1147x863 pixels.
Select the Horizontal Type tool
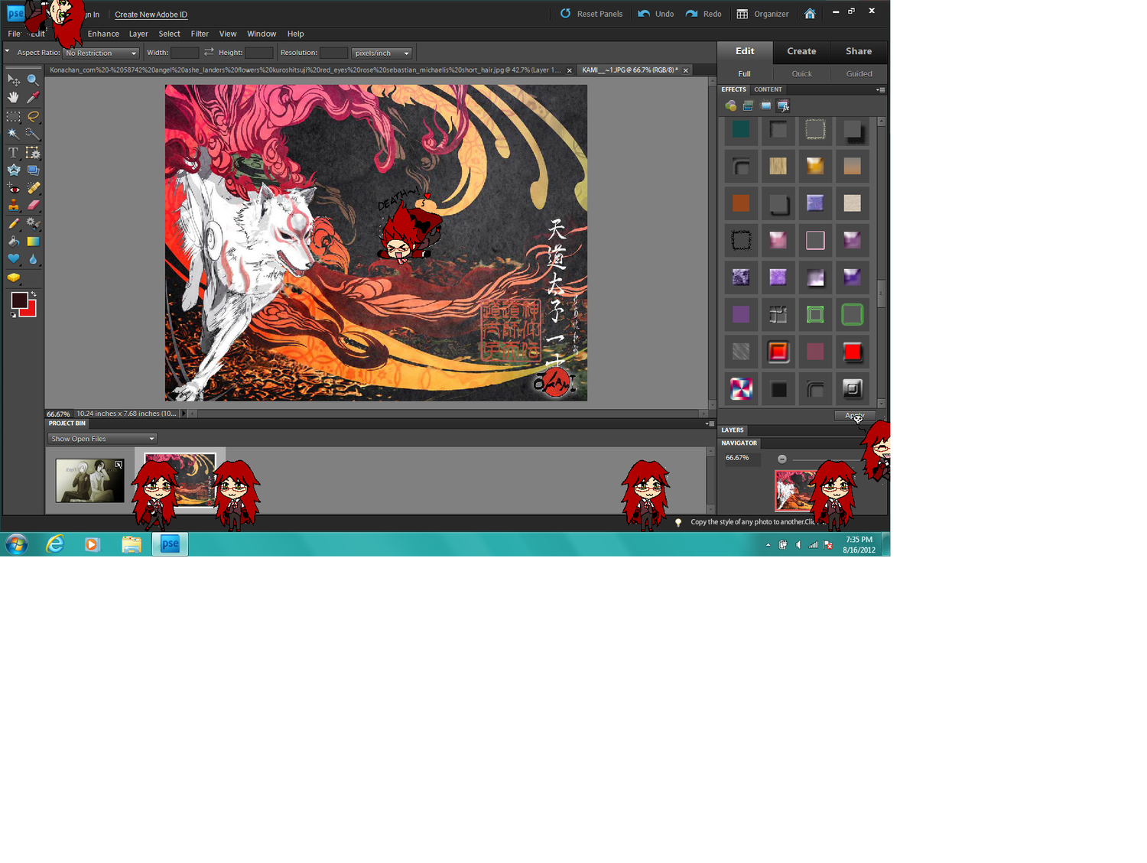pos(14,153)
